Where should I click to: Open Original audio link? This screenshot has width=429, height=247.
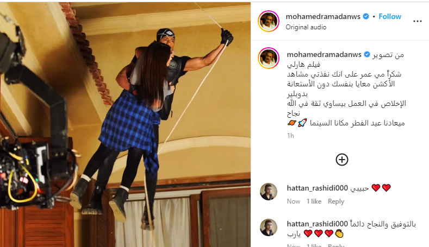click(306, 27)
